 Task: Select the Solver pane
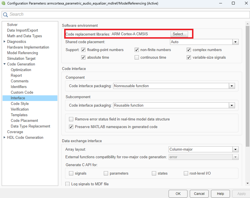(x=12, y=25)
